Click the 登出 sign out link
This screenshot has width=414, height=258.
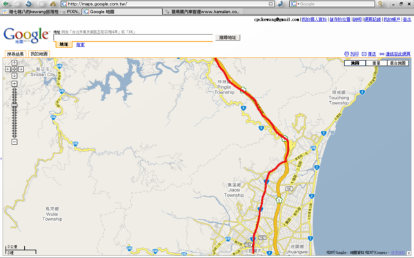407,19
